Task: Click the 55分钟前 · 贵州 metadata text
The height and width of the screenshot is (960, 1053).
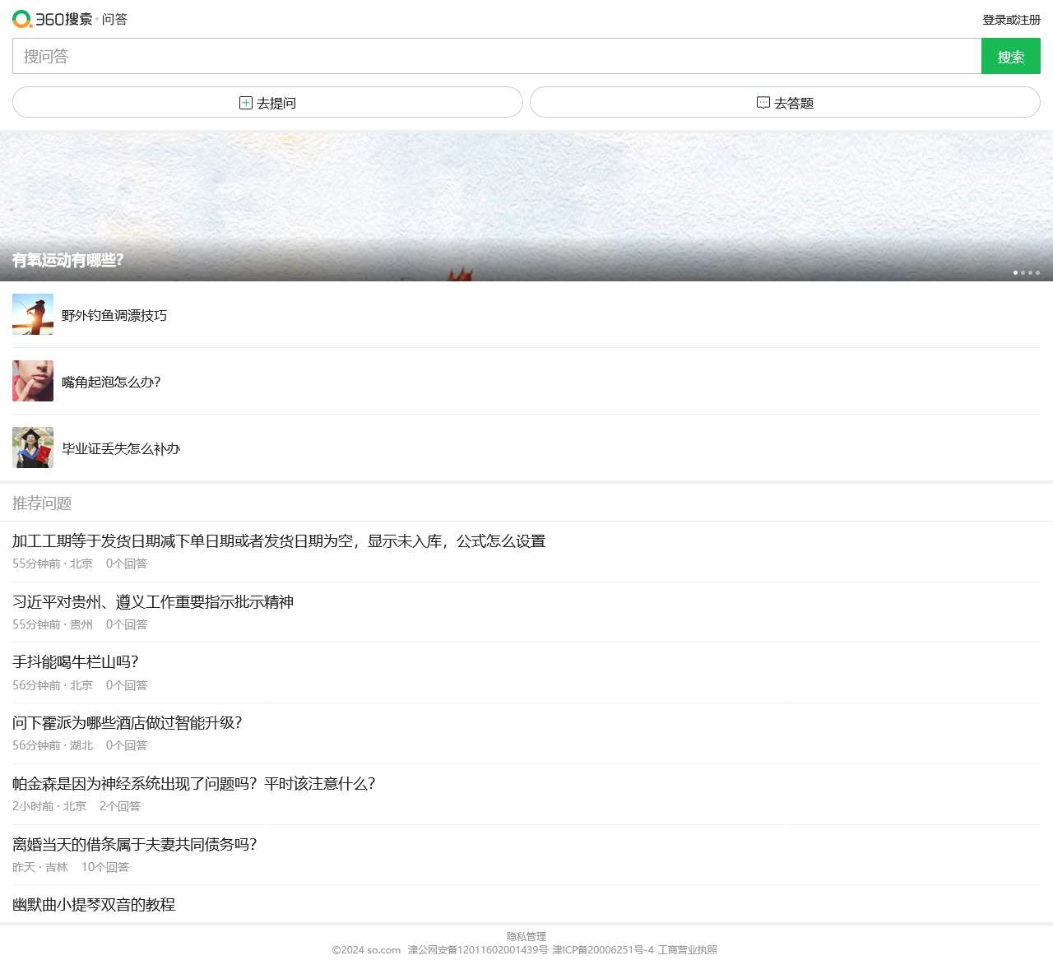Action: [x=53, y=624]
